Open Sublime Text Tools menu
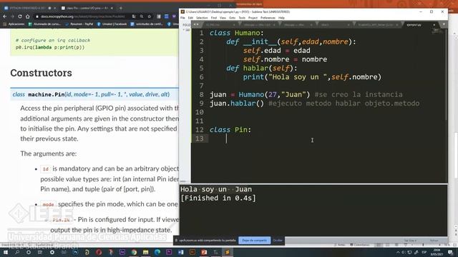 click(242, 18)
